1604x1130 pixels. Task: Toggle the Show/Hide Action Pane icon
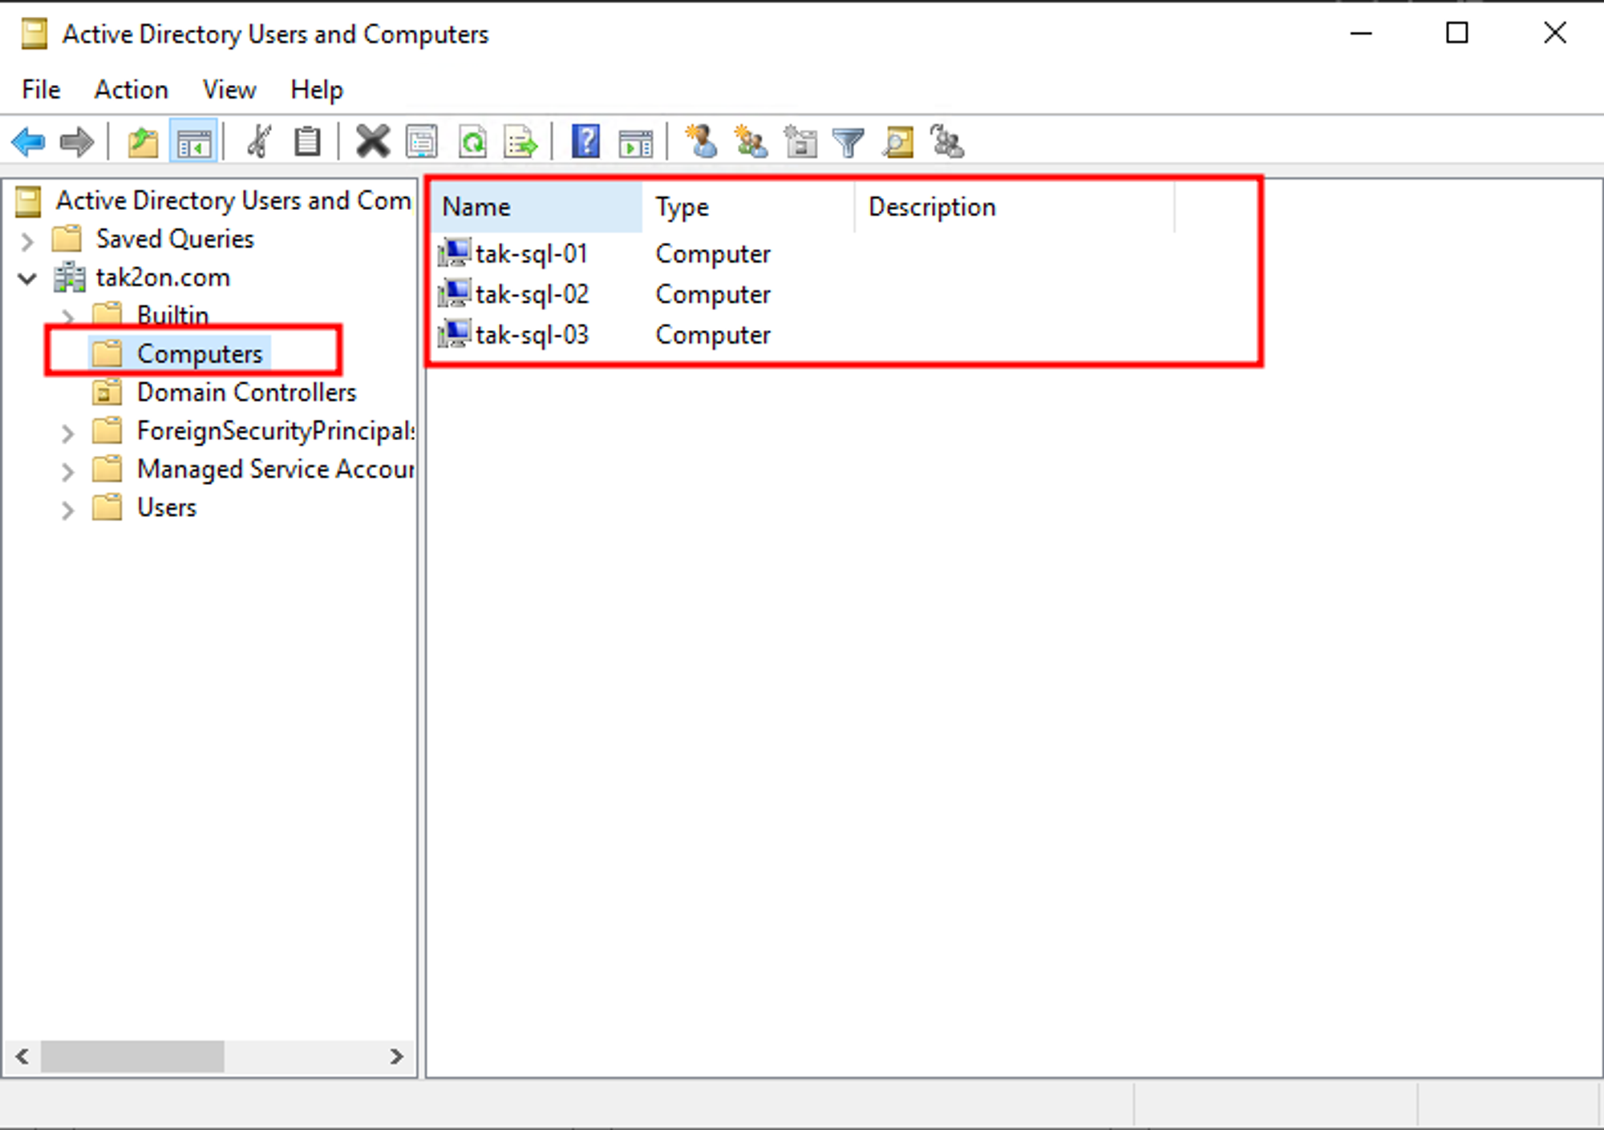point(635,143)
